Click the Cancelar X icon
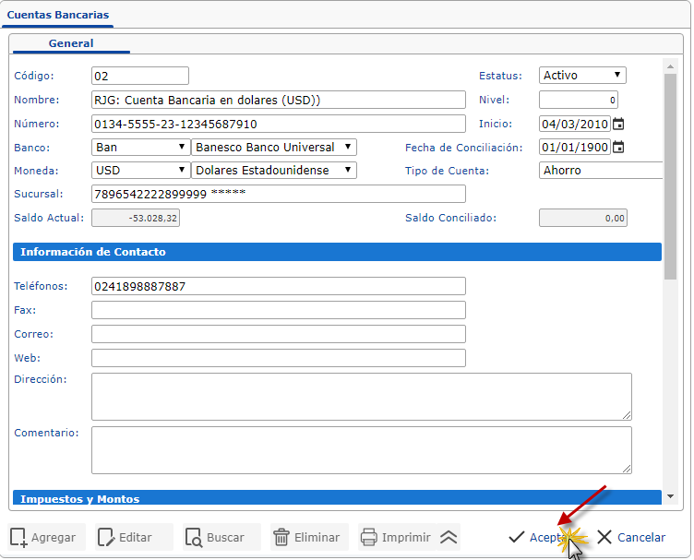The height and width of the screenshot is (560, 694). coord(604,537)
